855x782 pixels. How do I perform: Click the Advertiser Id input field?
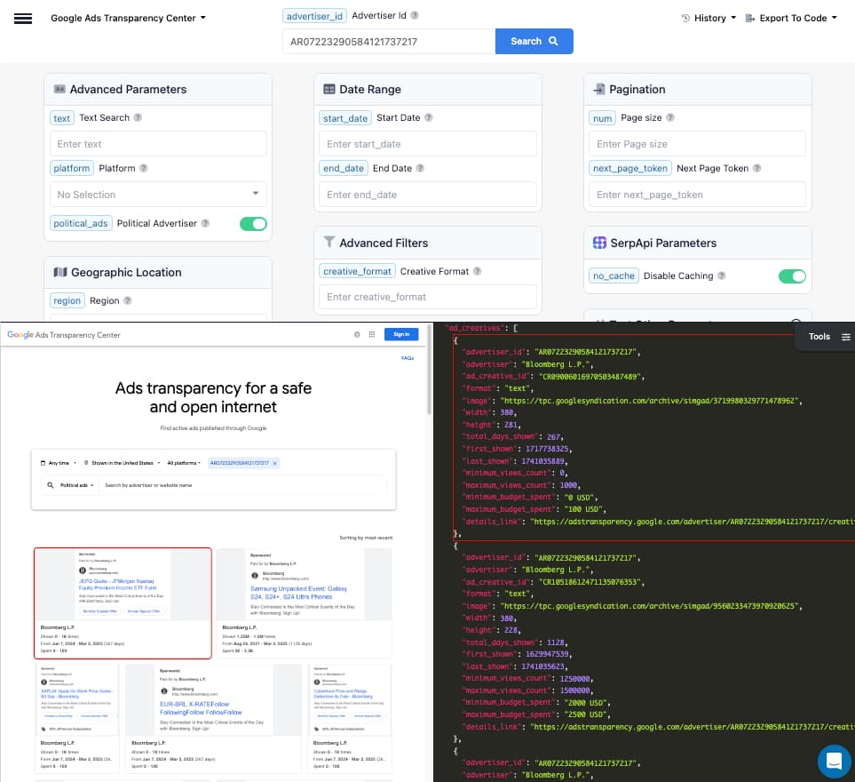pyautogui.click(x=389, y=42)
